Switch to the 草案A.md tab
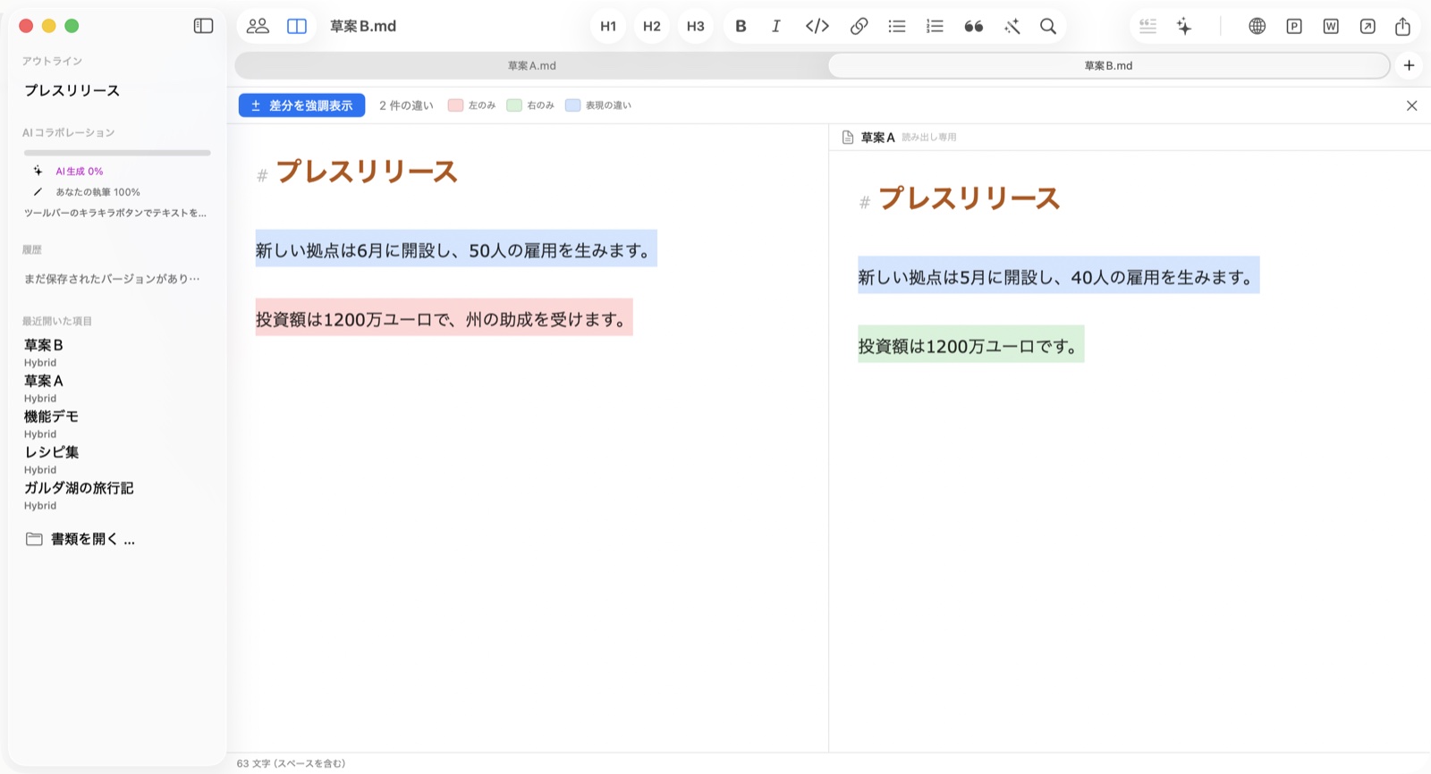Image resolution: width=1431 pixels, height=774 pixels. pos(532,65)
